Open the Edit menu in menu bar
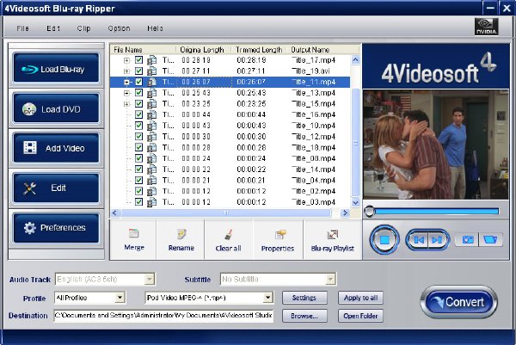The height and width of the screenshot is (345, 516). click(x=53, y=28)
